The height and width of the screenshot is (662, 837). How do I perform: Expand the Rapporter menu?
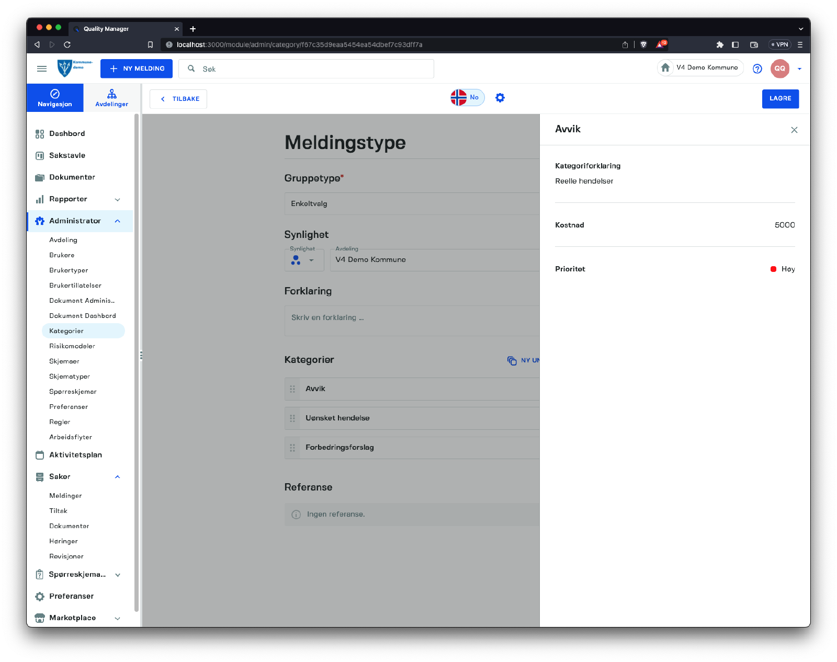point(117,199)
